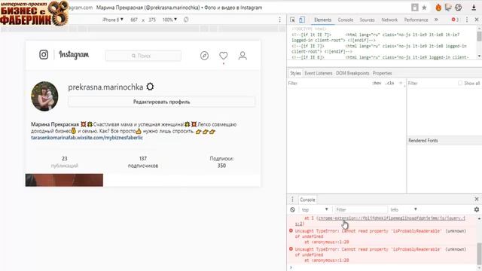Click the Console drawer tab
The height and width of the screenshot is (271, 482).
[307, 199]
